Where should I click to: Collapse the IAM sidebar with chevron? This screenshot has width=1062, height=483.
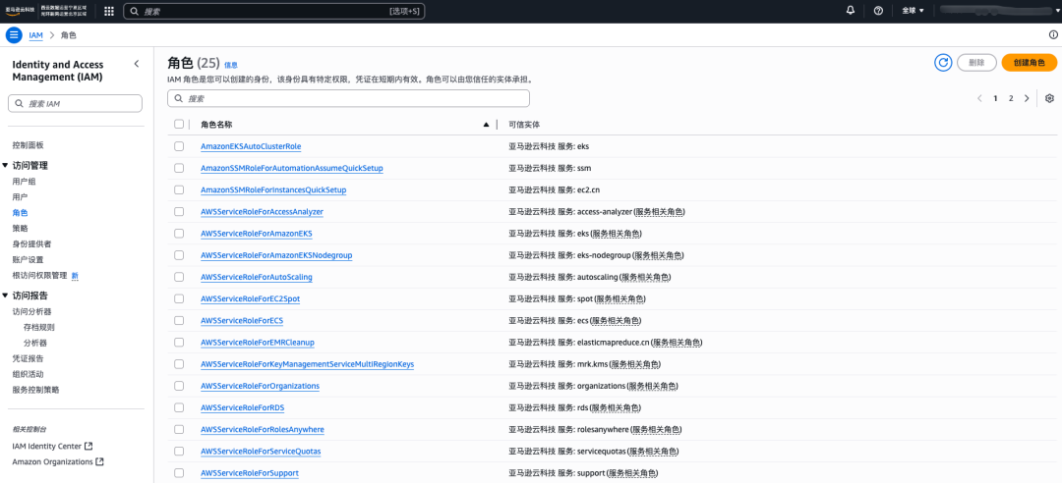(136, 64)
